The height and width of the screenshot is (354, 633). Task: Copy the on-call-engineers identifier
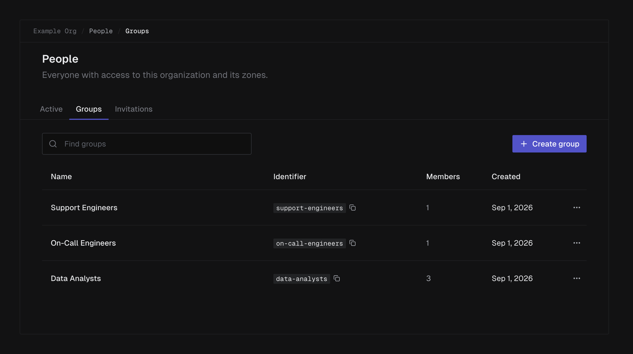(353, 243)
